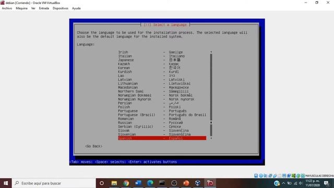Image resolution: width=334 pixels, height=188 pixels.
Task: Open OBS Studio from the taskbar
Action: click(x=174, y=183)
